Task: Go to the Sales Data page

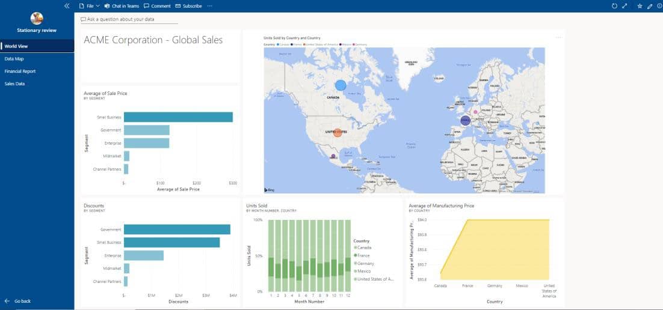Action: click(x=37, y=84)
